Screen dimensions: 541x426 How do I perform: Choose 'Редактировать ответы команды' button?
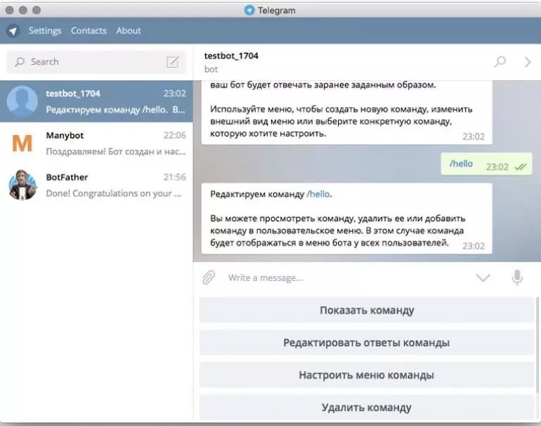point(366,342)
